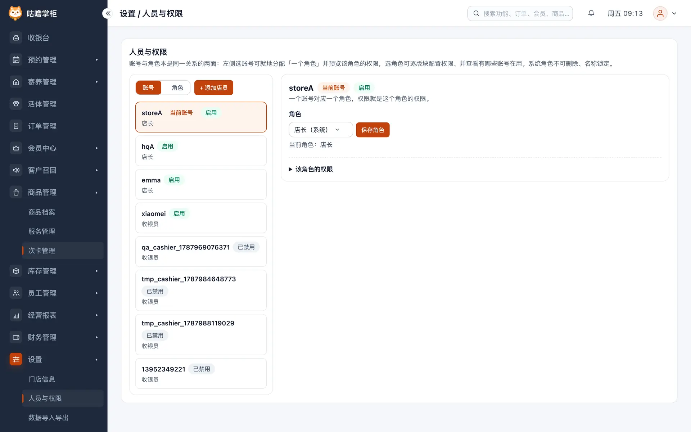This screenshot has height=432, width=691.
Task: Switch to the 角色 tab
Action: pos(177,88)
